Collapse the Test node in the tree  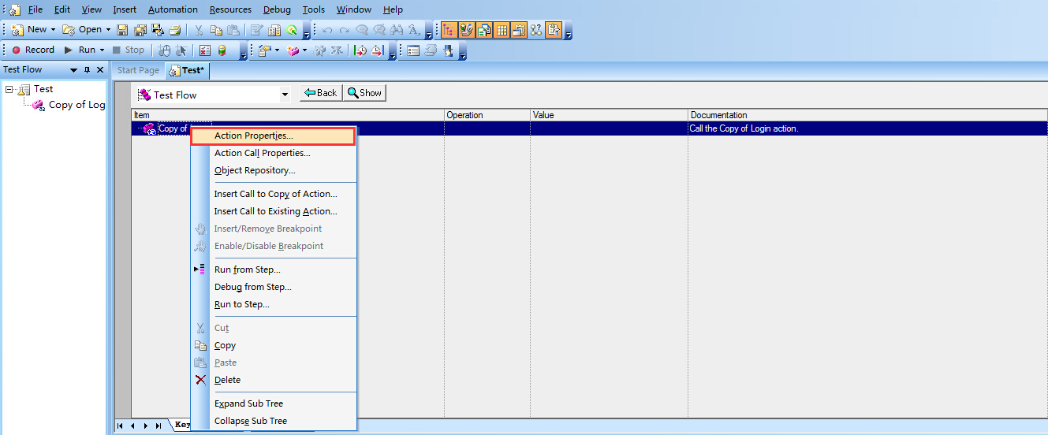[9, 89]
